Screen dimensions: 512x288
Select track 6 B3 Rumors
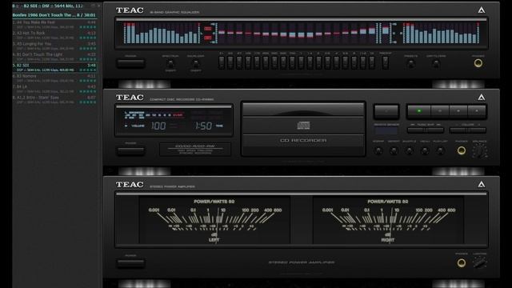[x=54, y=78]
